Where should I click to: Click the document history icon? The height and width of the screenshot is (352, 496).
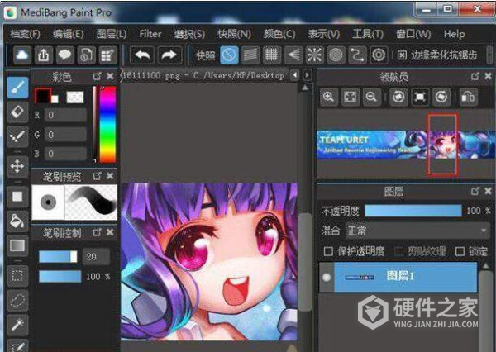pyautogui.click(x=86, y=55)
